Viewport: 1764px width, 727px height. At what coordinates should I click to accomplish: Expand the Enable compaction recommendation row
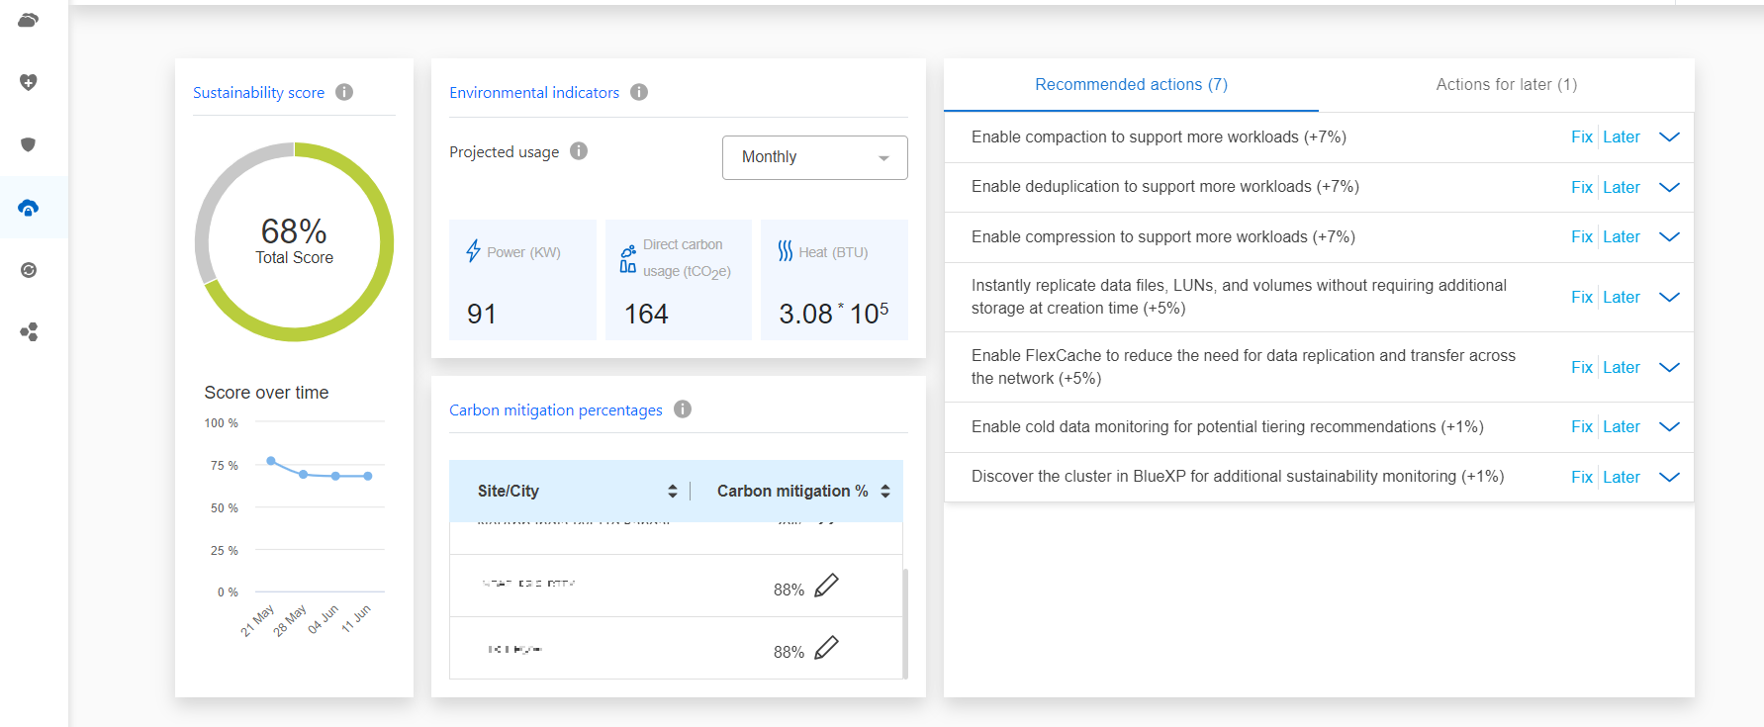click(x=1669, y=137)
